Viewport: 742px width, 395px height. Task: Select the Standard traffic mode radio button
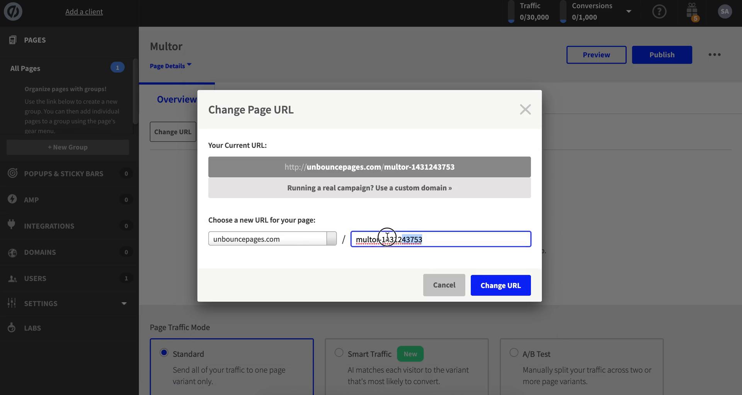point(163,352)
